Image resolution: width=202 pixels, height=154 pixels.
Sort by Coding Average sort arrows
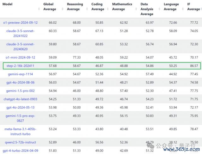tap(108, 9)
